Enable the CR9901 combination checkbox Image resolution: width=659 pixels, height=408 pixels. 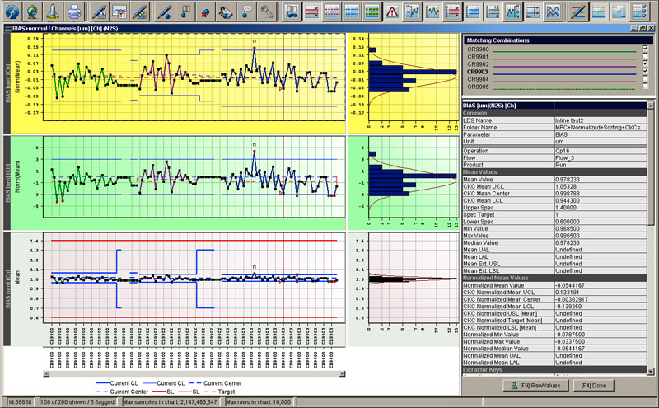point(645,56)
